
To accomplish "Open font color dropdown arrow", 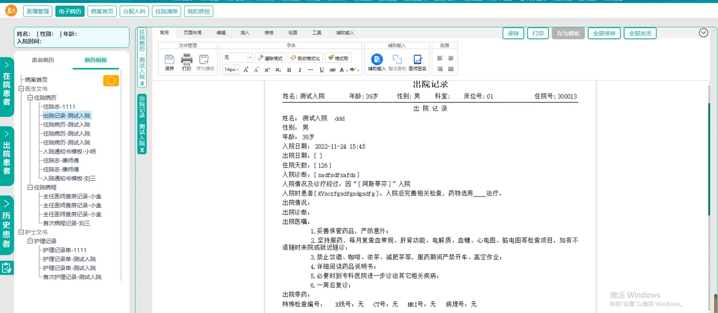I will 347,70.
